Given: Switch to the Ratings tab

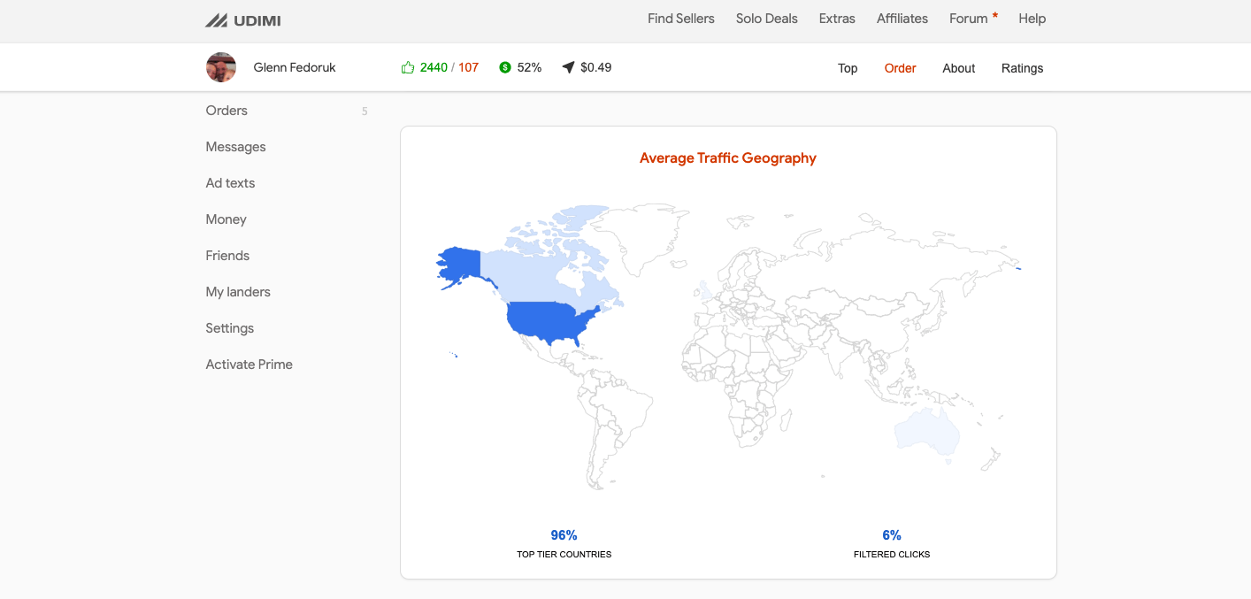Looking at the screenshot, I should click(1022, 68).
